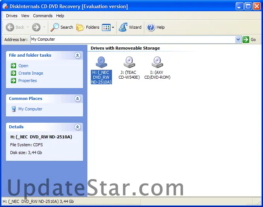Click the Create Image link

pyautogui.click(x=31, y=73)
